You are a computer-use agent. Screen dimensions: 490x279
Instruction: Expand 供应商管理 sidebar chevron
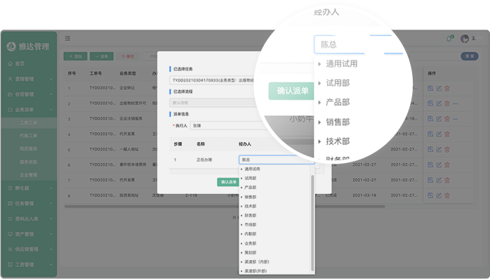[x=51, y=249]
